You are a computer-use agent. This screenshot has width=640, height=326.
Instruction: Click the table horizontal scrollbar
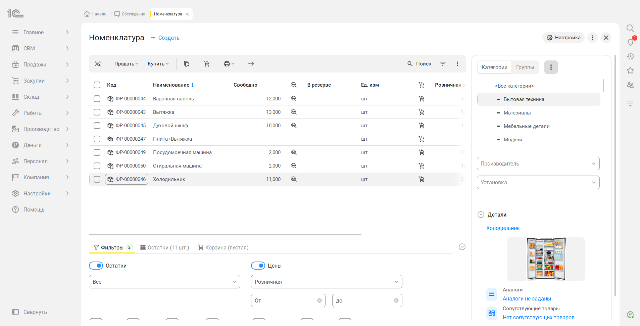click(225, 234)
